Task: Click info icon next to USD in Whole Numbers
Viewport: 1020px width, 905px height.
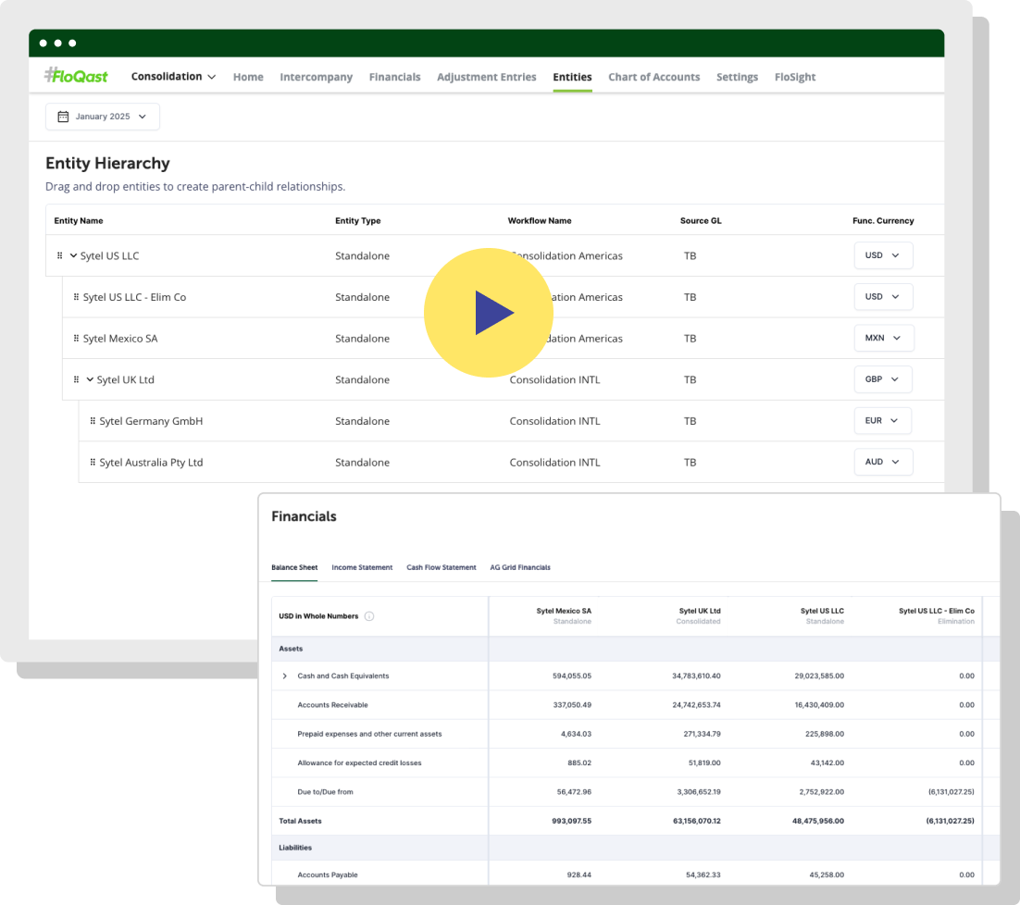Action: pos(368,616)
